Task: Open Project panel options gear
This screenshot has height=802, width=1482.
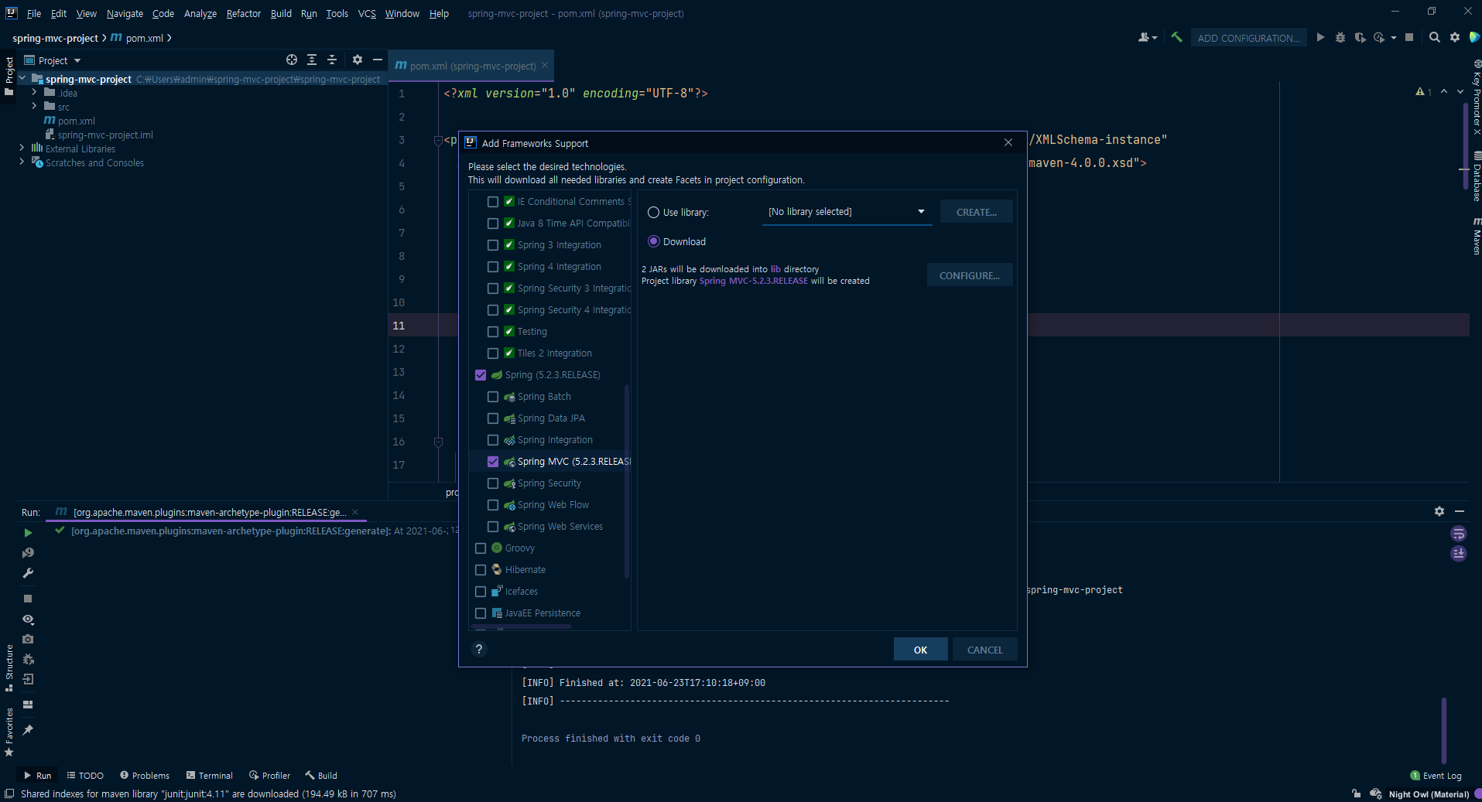Action: 358,60
